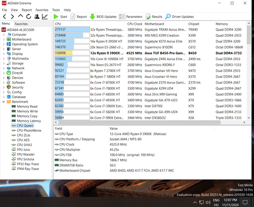
Task: Open the Report menu
Action: [x=27, y=10]
